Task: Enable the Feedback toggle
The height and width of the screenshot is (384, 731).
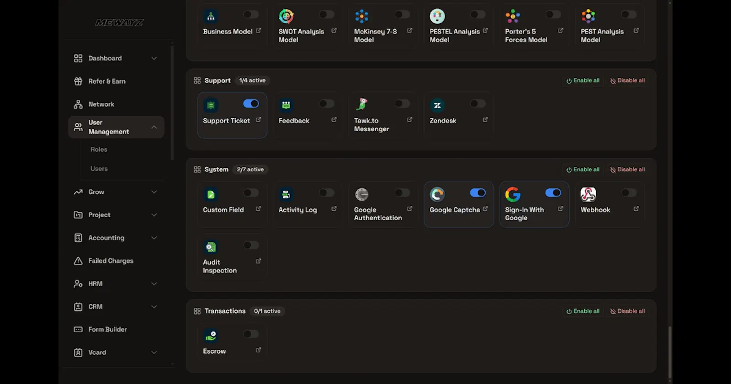Action: tap(327, 104)
